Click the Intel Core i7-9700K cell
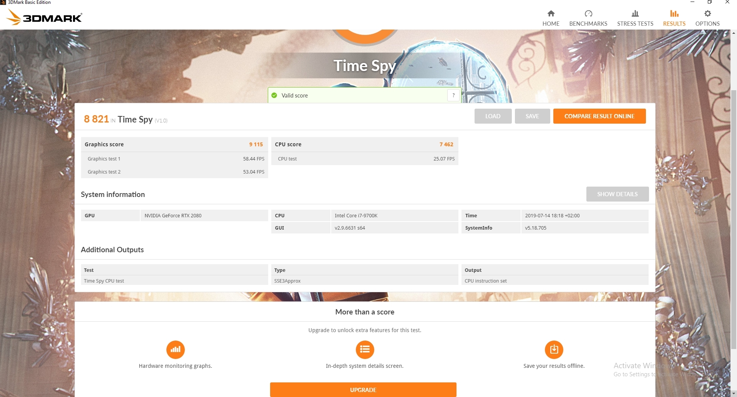The height and width of the screenshot is (397, 737). click(394, 215)
